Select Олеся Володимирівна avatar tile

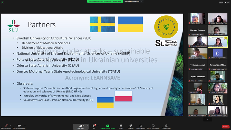point(218,53)
